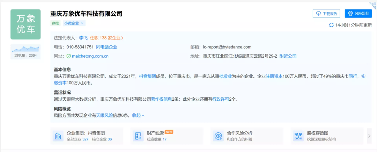377x152 pixels.
Task: Click the webcam icon in 风险监控
Action: 350,14
